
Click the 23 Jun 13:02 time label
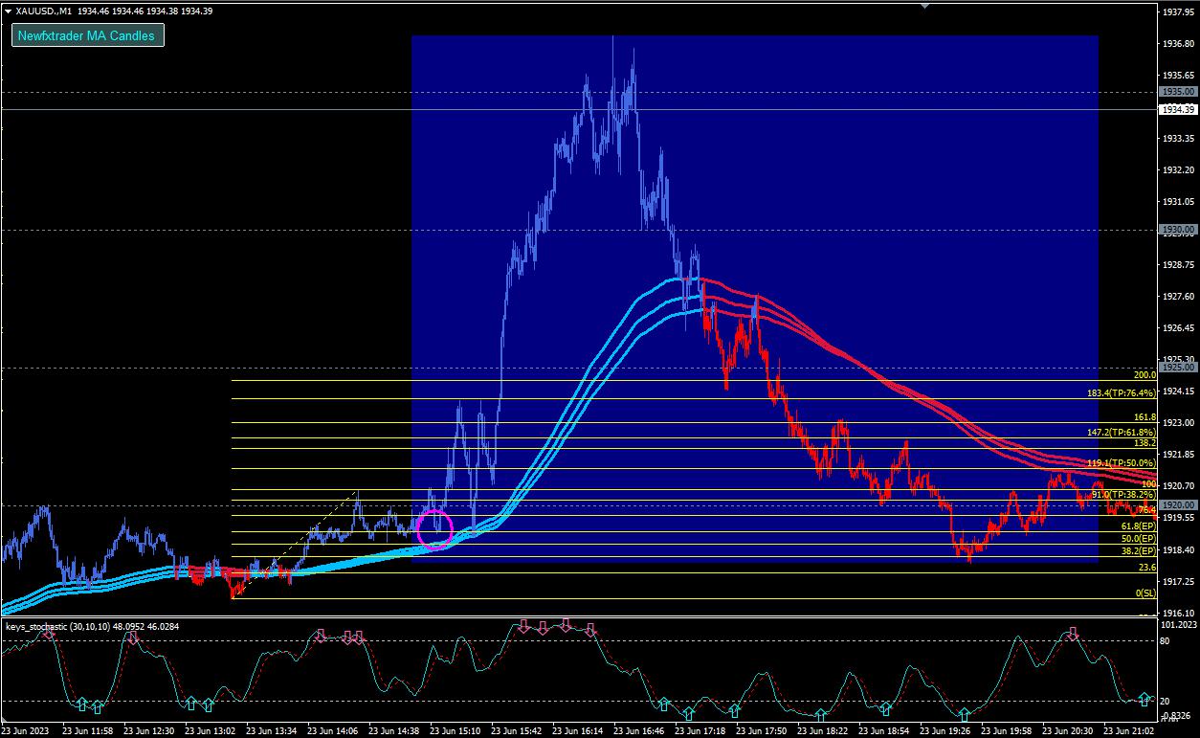pyautogui.click(x=210, y=731)
